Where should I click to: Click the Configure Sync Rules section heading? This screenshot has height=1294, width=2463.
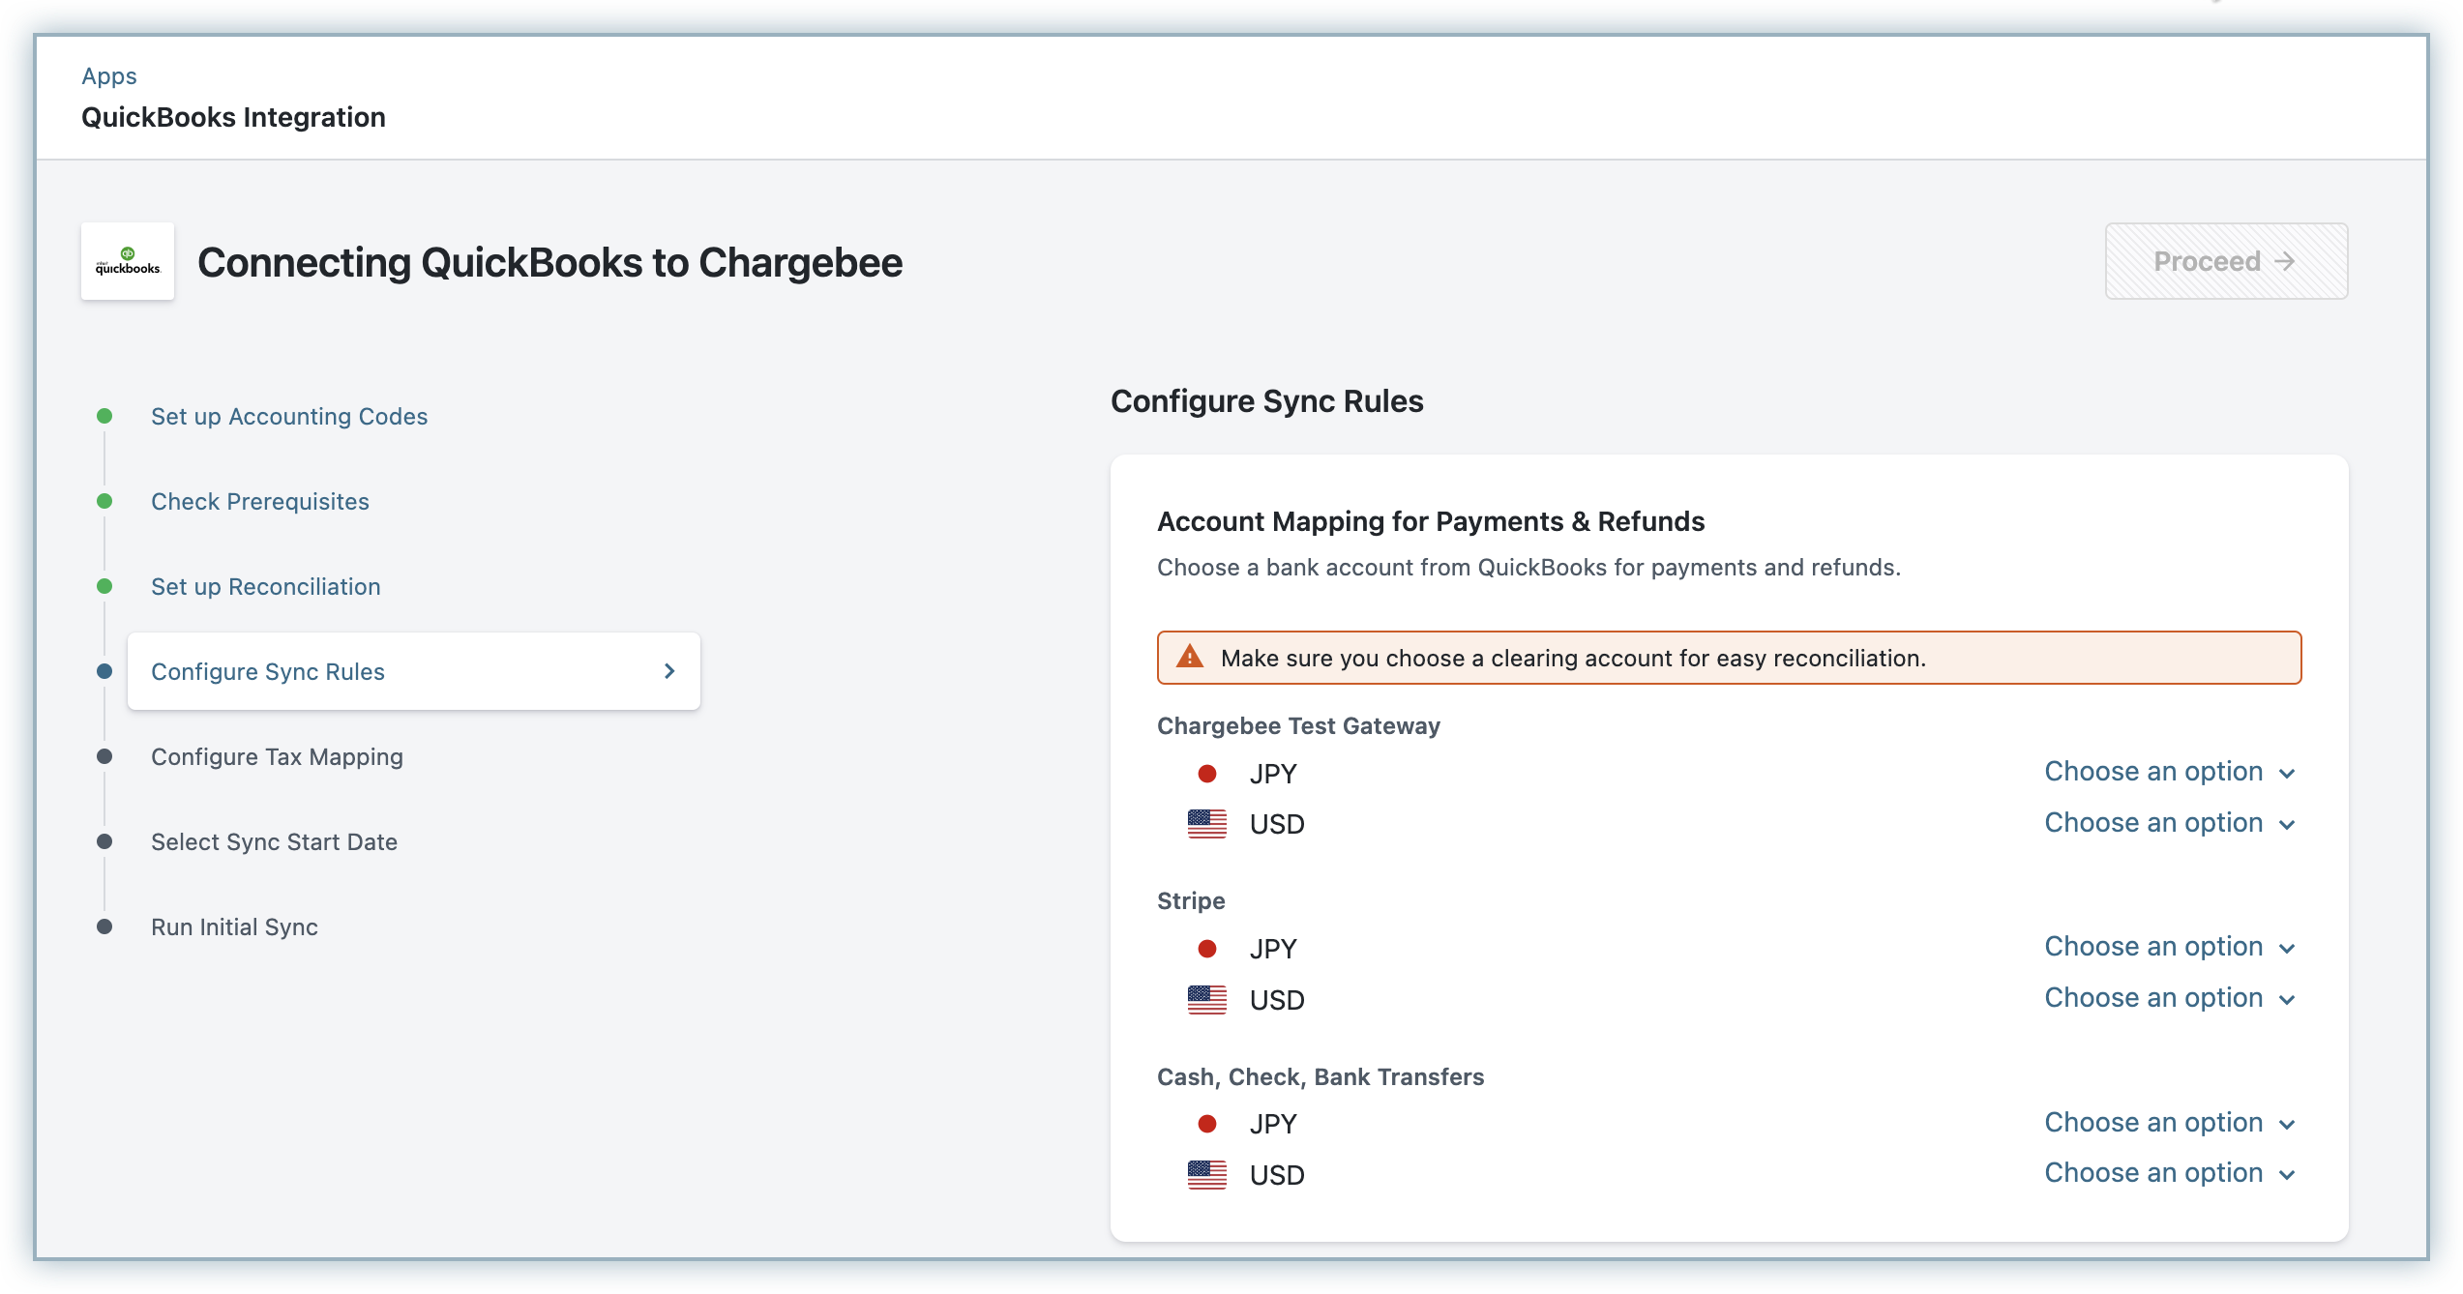pyautogui.click(x=1266, y=401)
